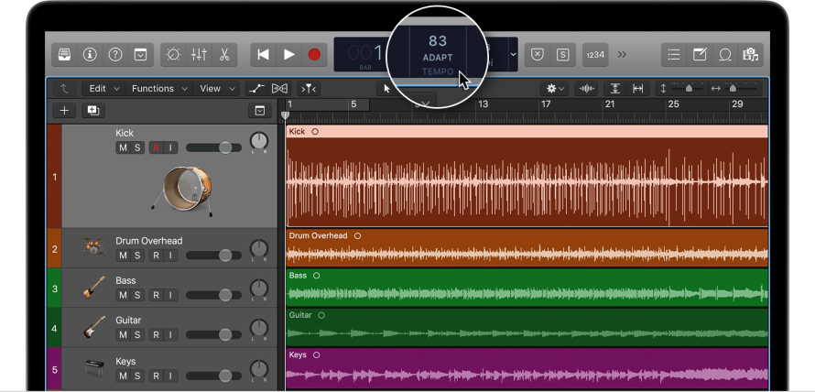Viewport: 815px width, 392px height.
Task: Click bar 13 in the ruler
Action: [x=483, y=104]
